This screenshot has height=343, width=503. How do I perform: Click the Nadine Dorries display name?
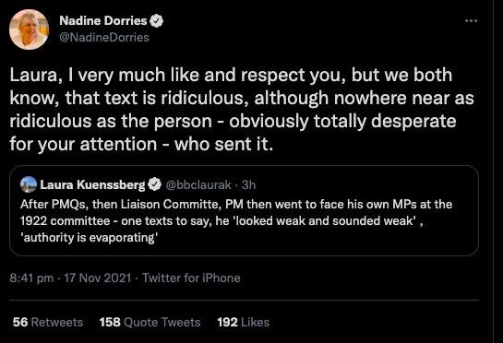click(103, 21)
